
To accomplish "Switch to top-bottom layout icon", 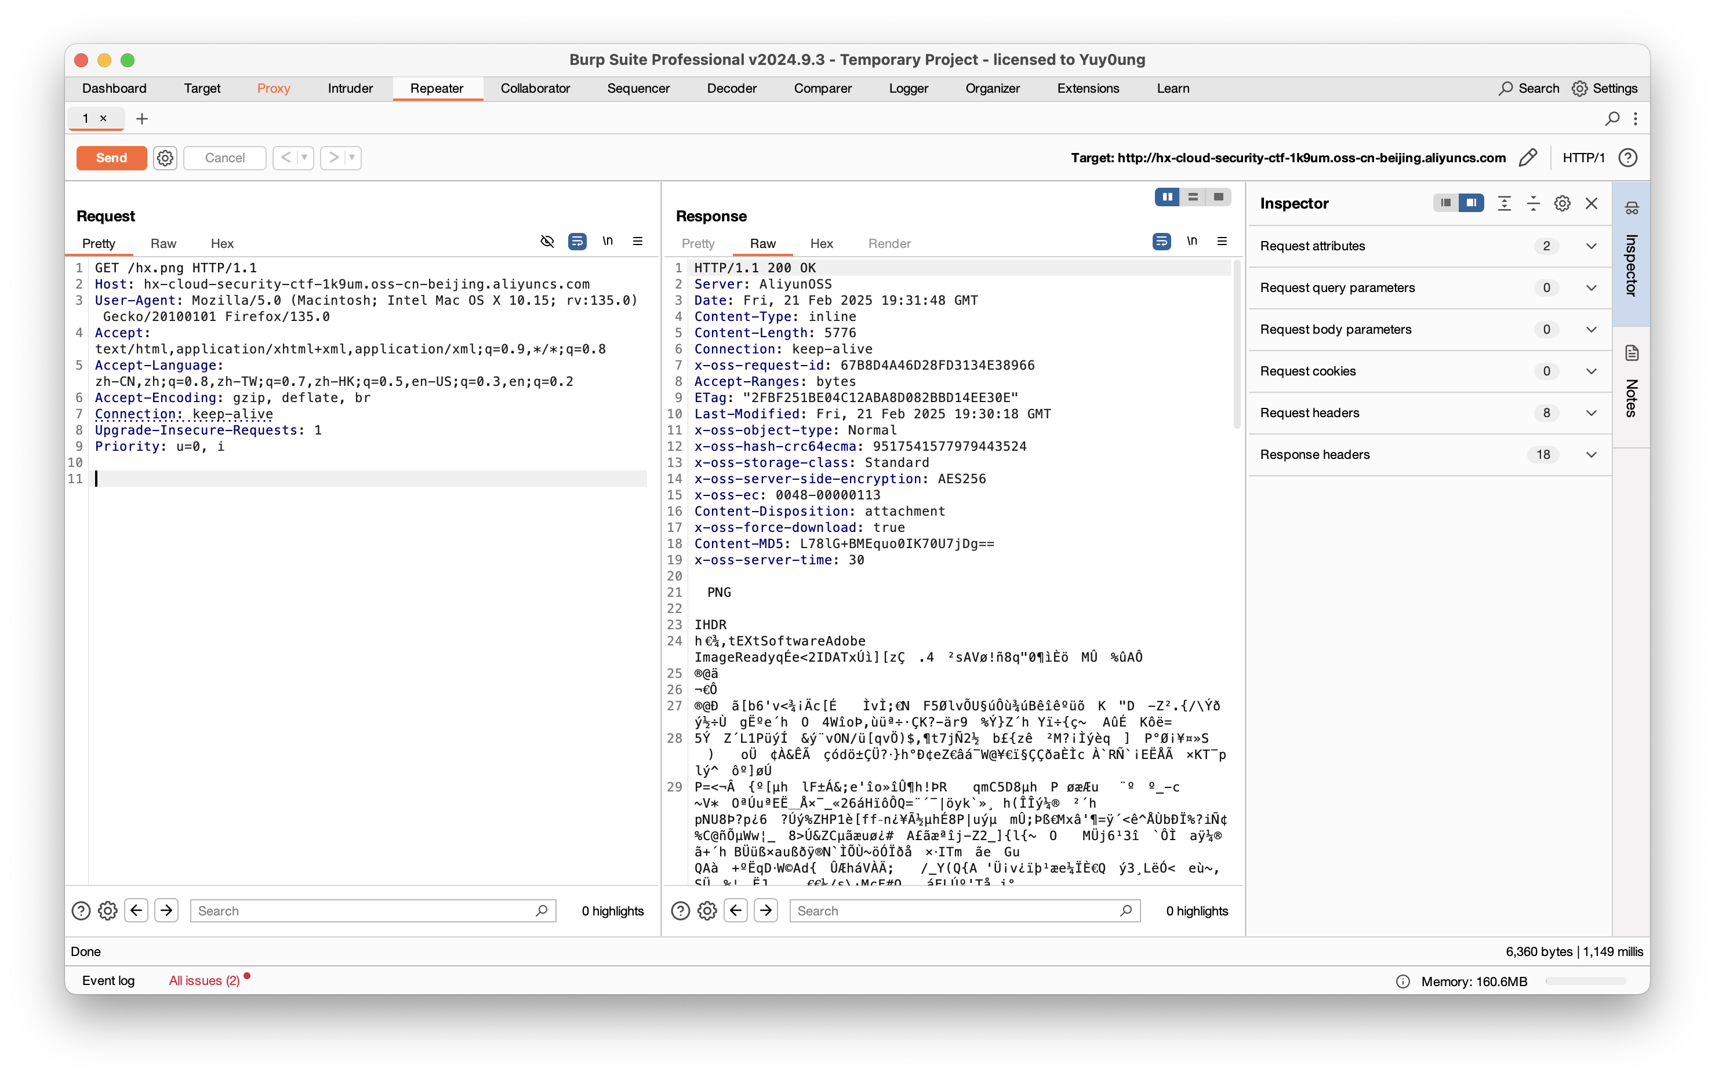I will 1193,197.
